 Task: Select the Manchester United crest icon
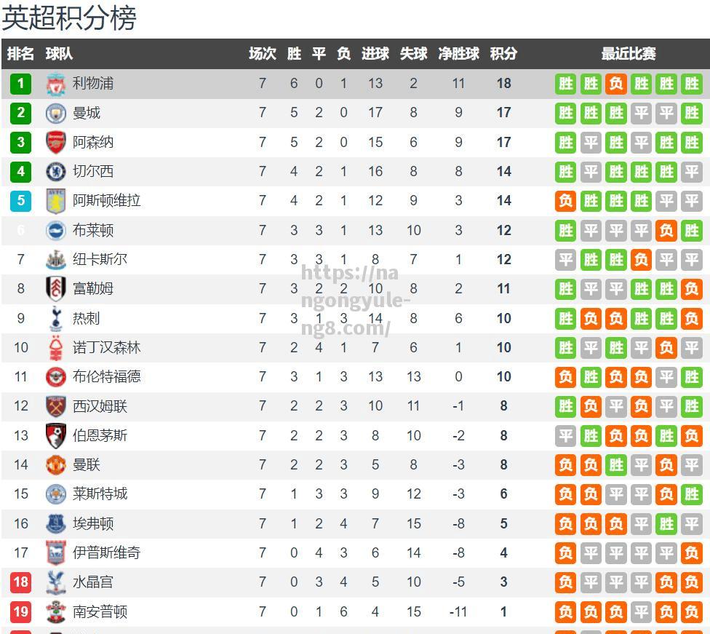[56, 465]
